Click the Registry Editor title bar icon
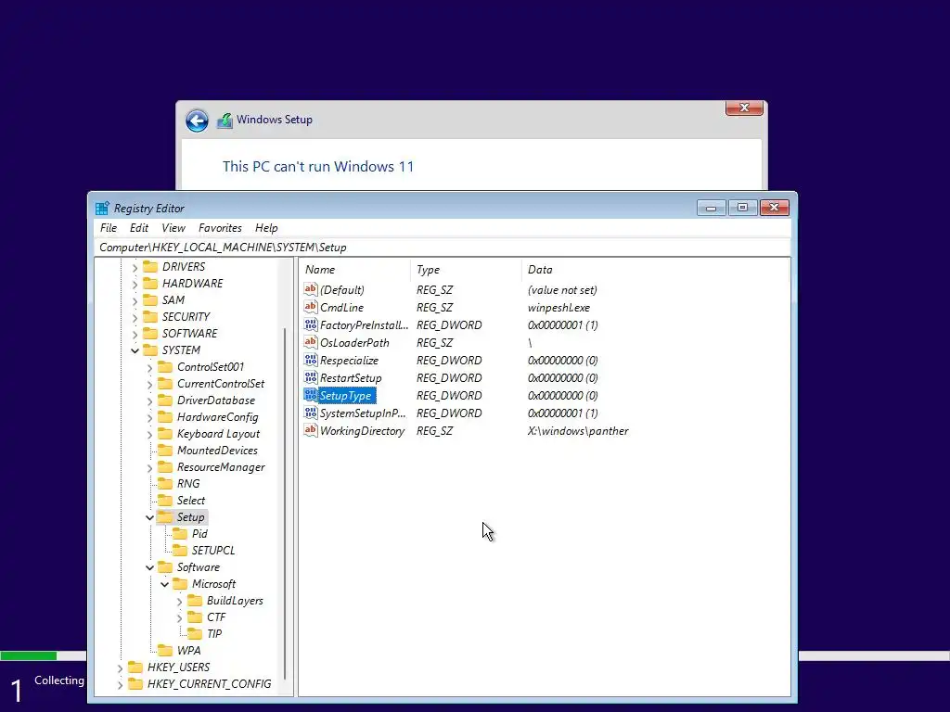This screenshot has width=950, height=712. point(102,208)
